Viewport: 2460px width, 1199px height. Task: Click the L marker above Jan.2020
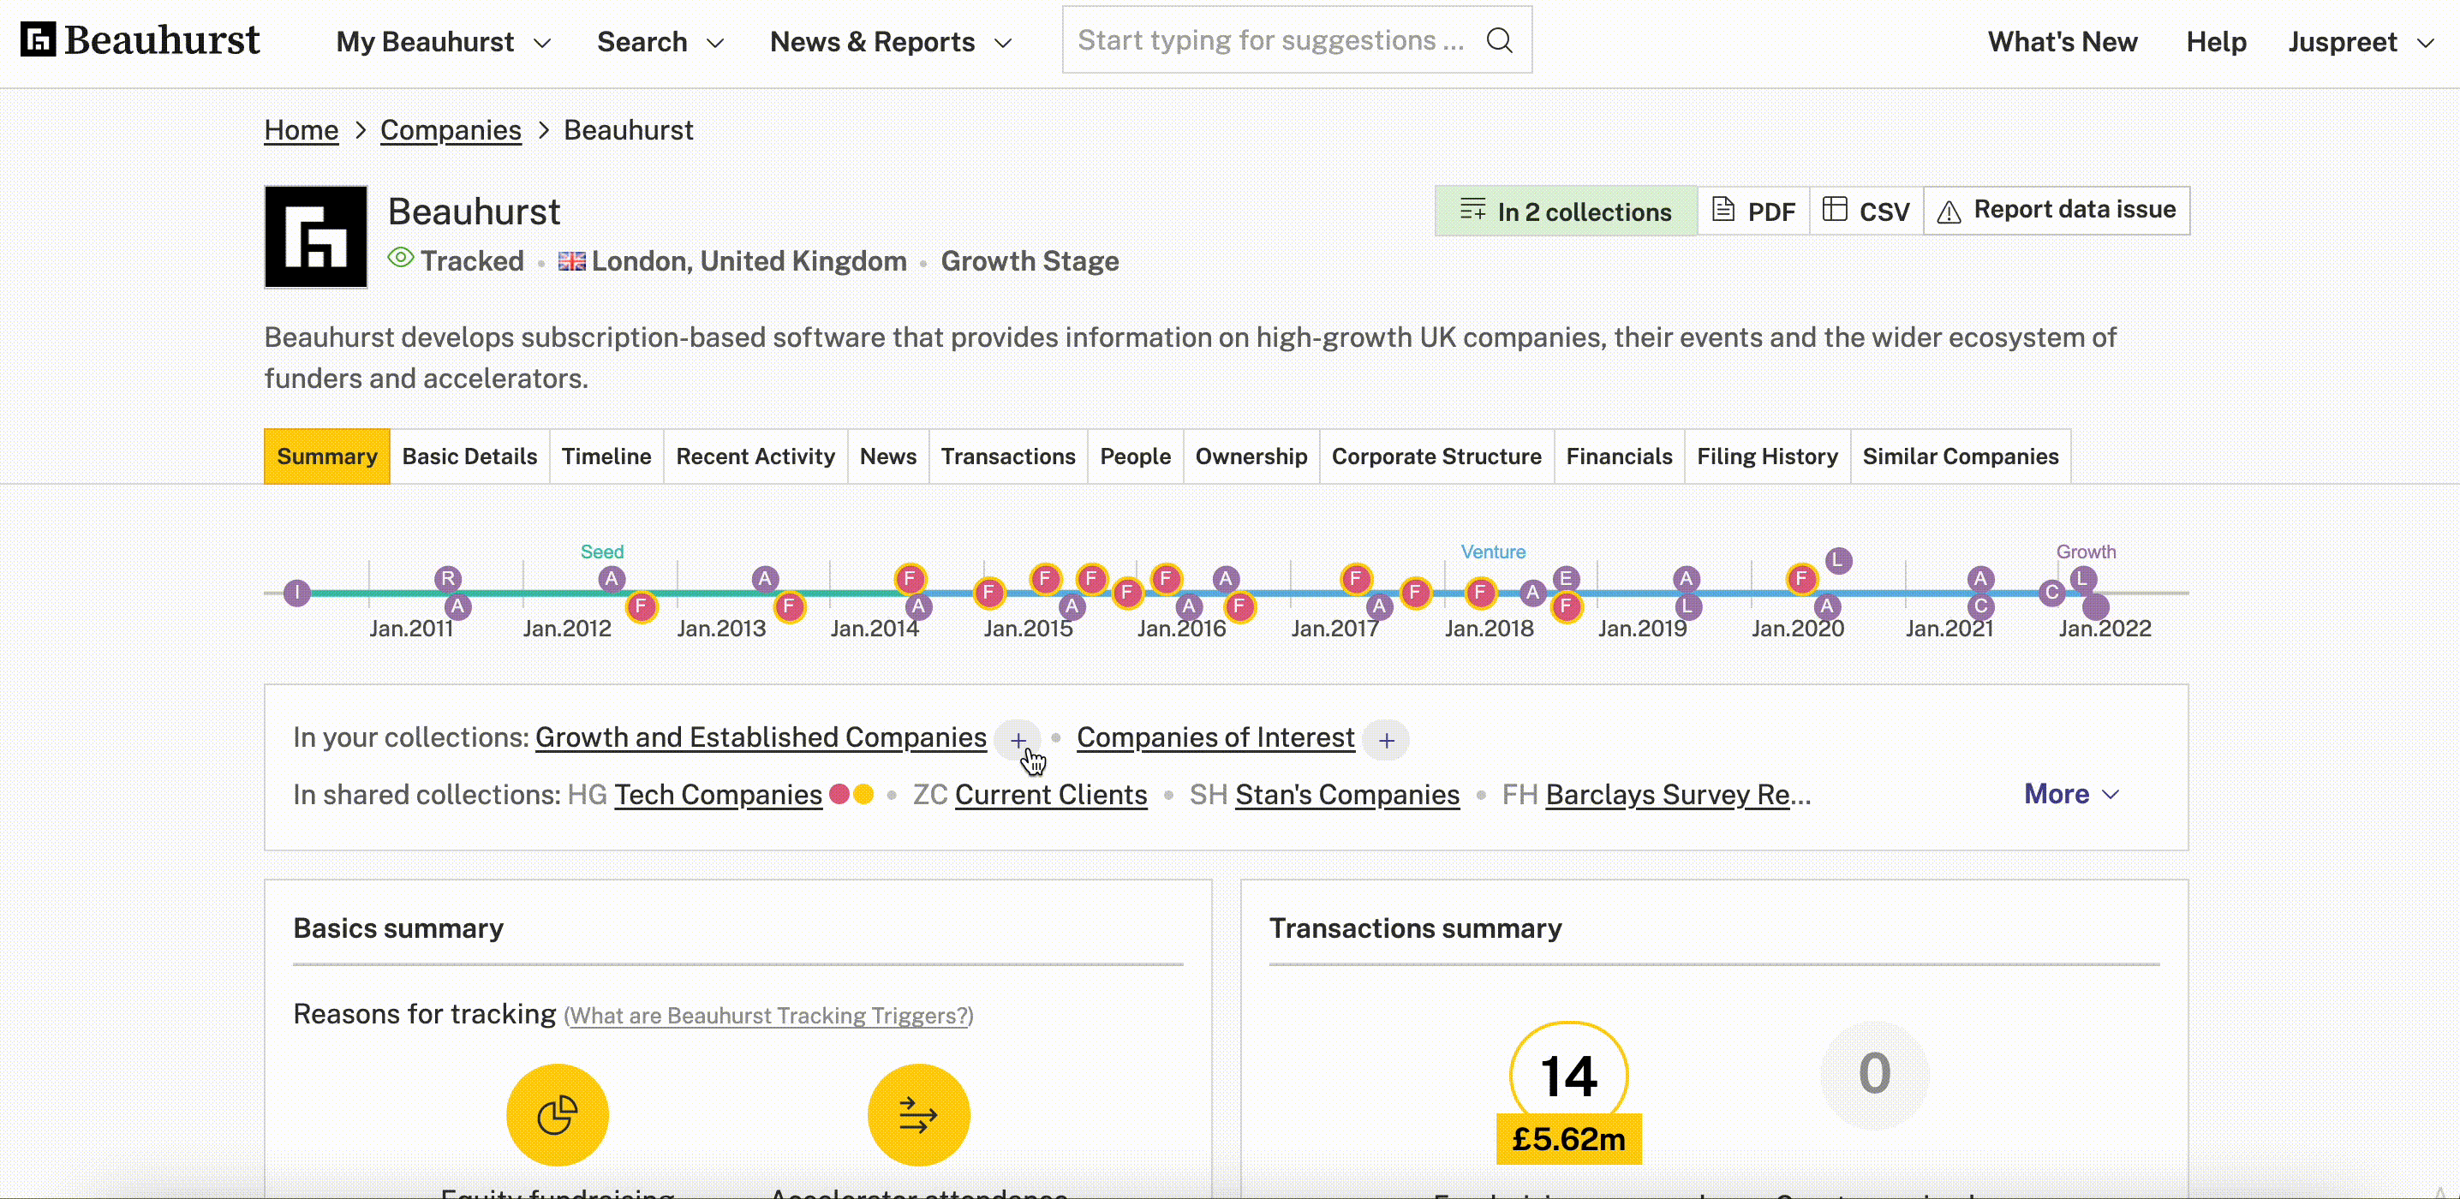coord(1838,560)
